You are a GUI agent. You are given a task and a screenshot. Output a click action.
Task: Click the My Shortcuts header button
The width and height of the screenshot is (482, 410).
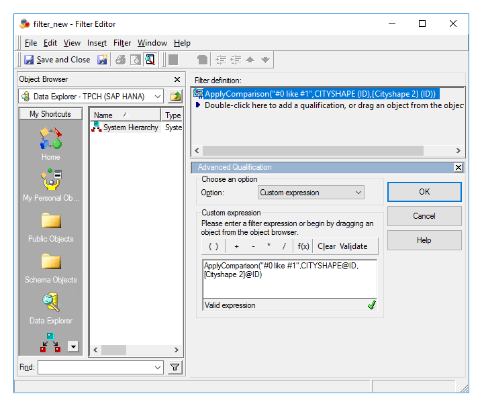tap(50, 114)
